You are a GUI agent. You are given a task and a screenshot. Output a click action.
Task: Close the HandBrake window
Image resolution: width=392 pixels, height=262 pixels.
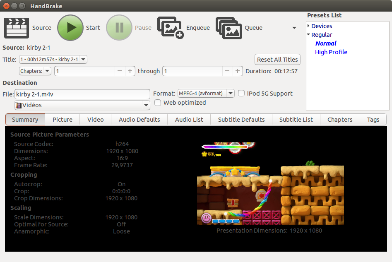point(7,6)
